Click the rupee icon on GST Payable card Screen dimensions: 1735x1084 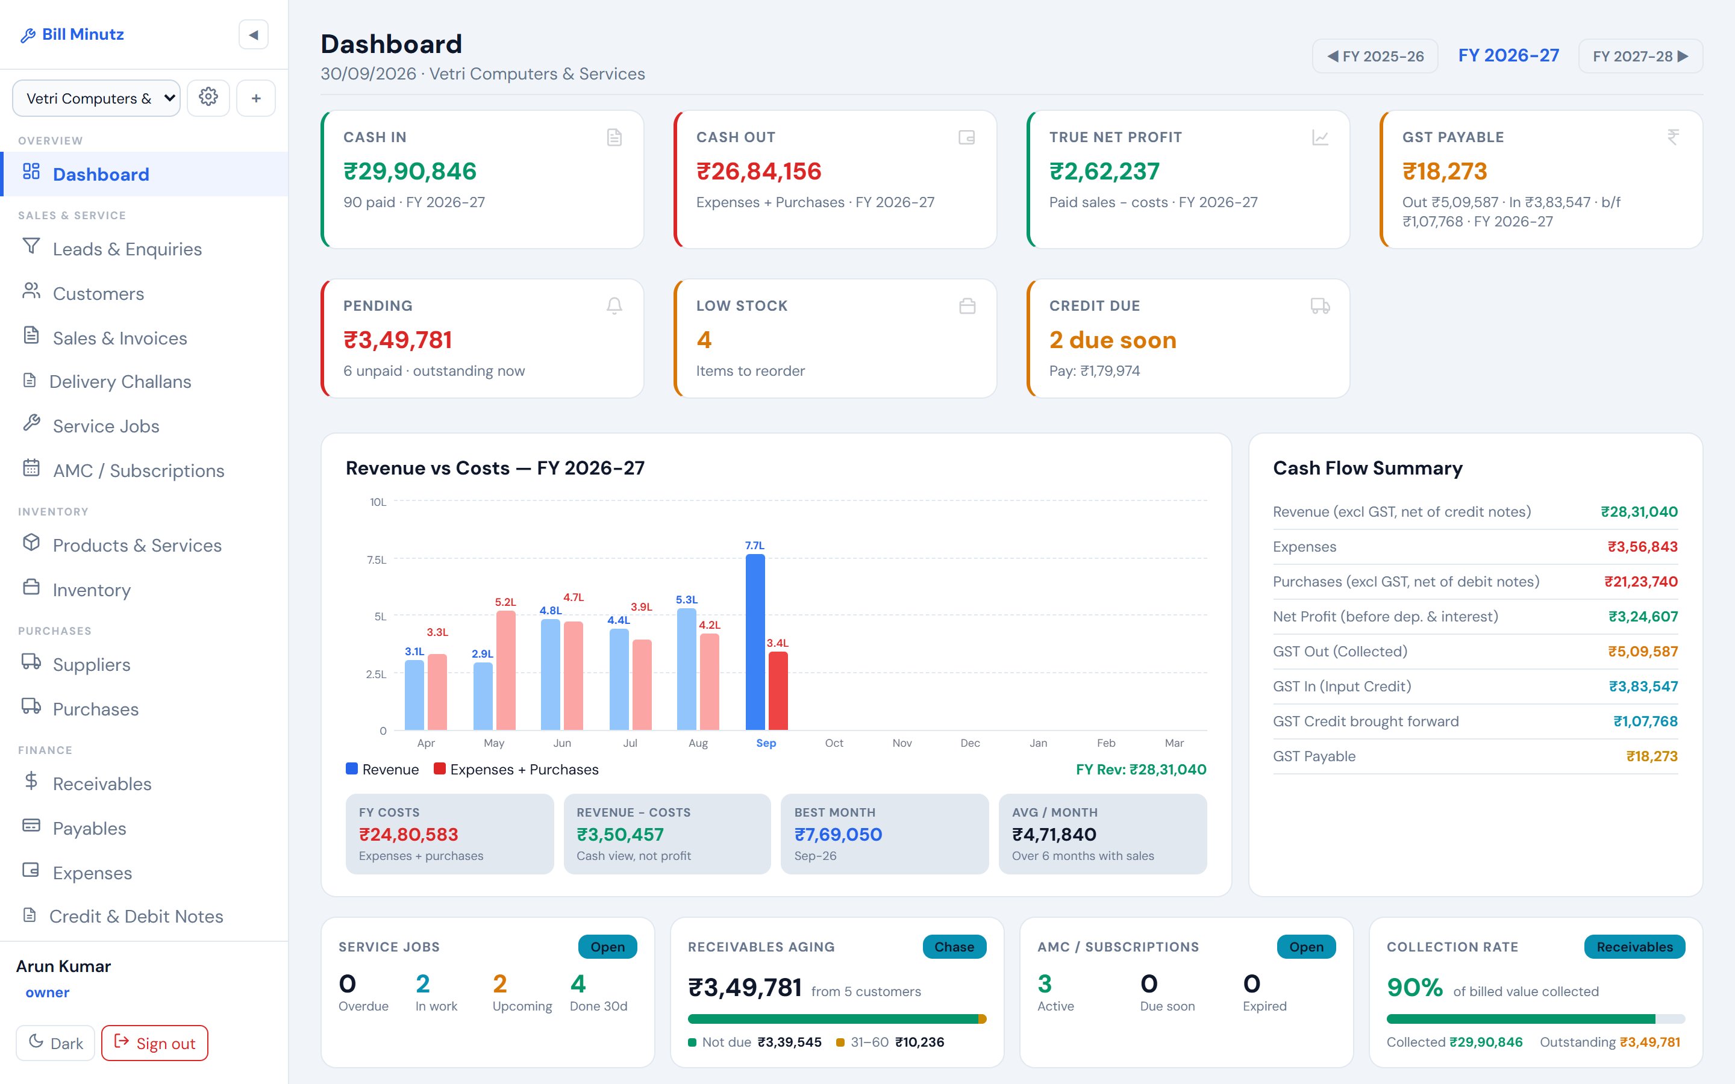point(1672,137)
